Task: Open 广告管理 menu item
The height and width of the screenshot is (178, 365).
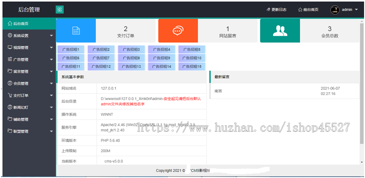Action: pos(29,59)
